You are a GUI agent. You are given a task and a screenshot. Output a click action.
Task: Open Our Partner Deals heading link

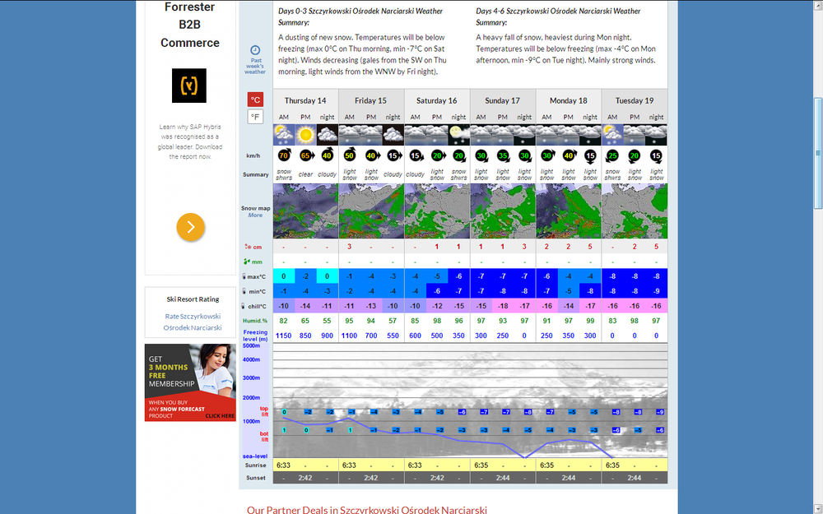pos(367,510)
